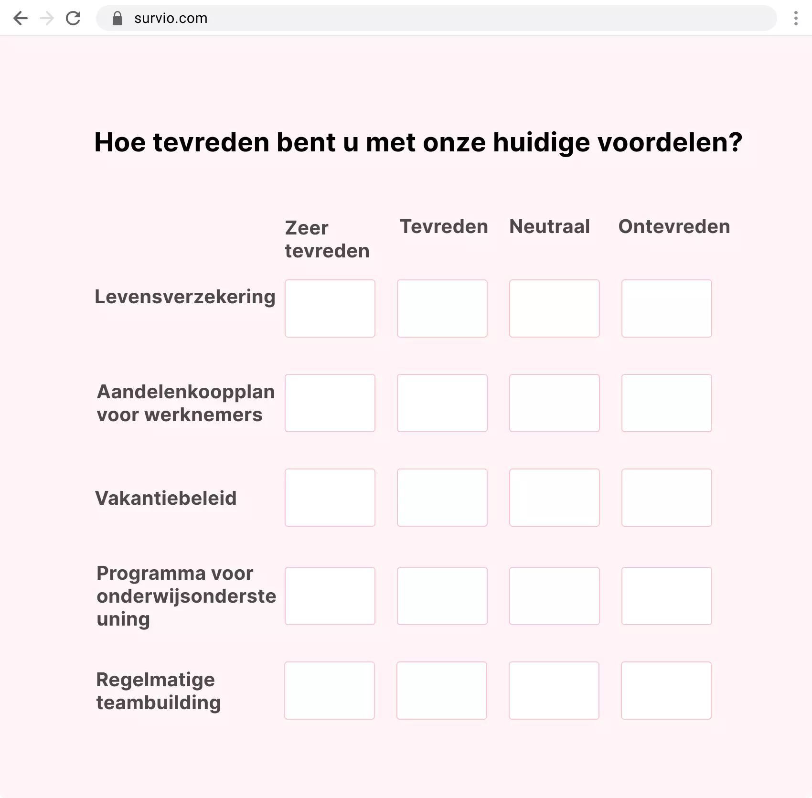The height and width of the screenshot is (798, 812).
Task: Select Neutraal for Aandelenkoopplan voor werknemers
Action: (x=554, y=403)
